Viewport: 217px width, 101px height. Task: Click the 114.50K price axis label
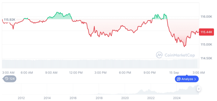pyautogui.click(x=206, y=58)
